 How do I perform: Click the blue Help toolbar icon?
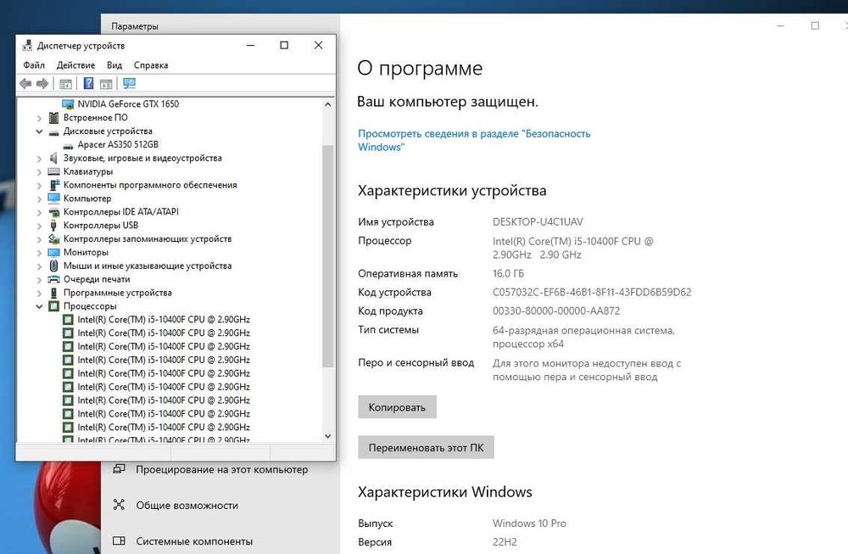pos(89,83)
